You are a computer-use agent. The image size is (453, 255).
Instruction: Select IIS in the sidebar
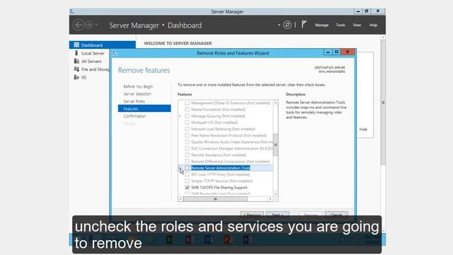(80, 77)
